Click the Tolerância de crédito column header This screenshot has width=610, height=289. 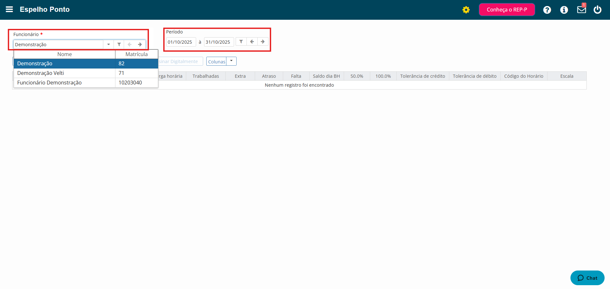click(x=423, y=76)
